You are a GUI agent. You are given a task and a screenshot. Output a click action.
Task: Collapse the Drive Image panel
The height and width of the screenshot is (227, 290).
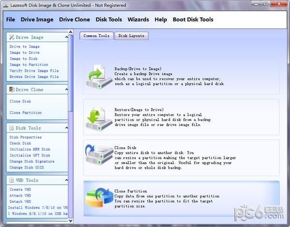pos(66,37)
